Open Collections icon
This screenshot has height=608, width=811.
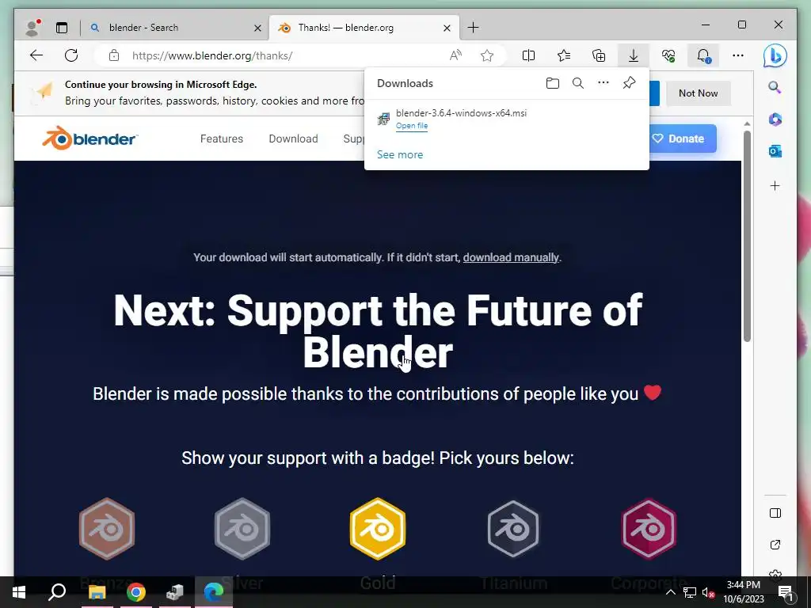[x=599, y=55]
